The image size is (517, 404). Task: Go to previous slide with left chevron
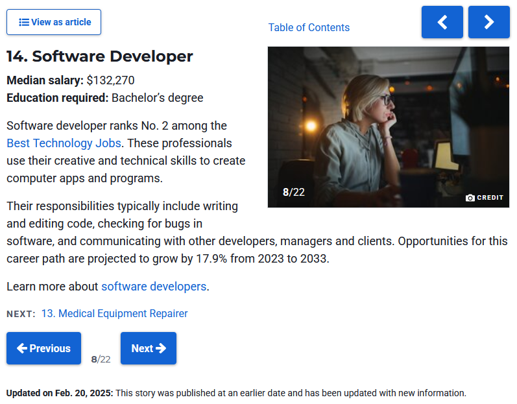coord(442,22)
